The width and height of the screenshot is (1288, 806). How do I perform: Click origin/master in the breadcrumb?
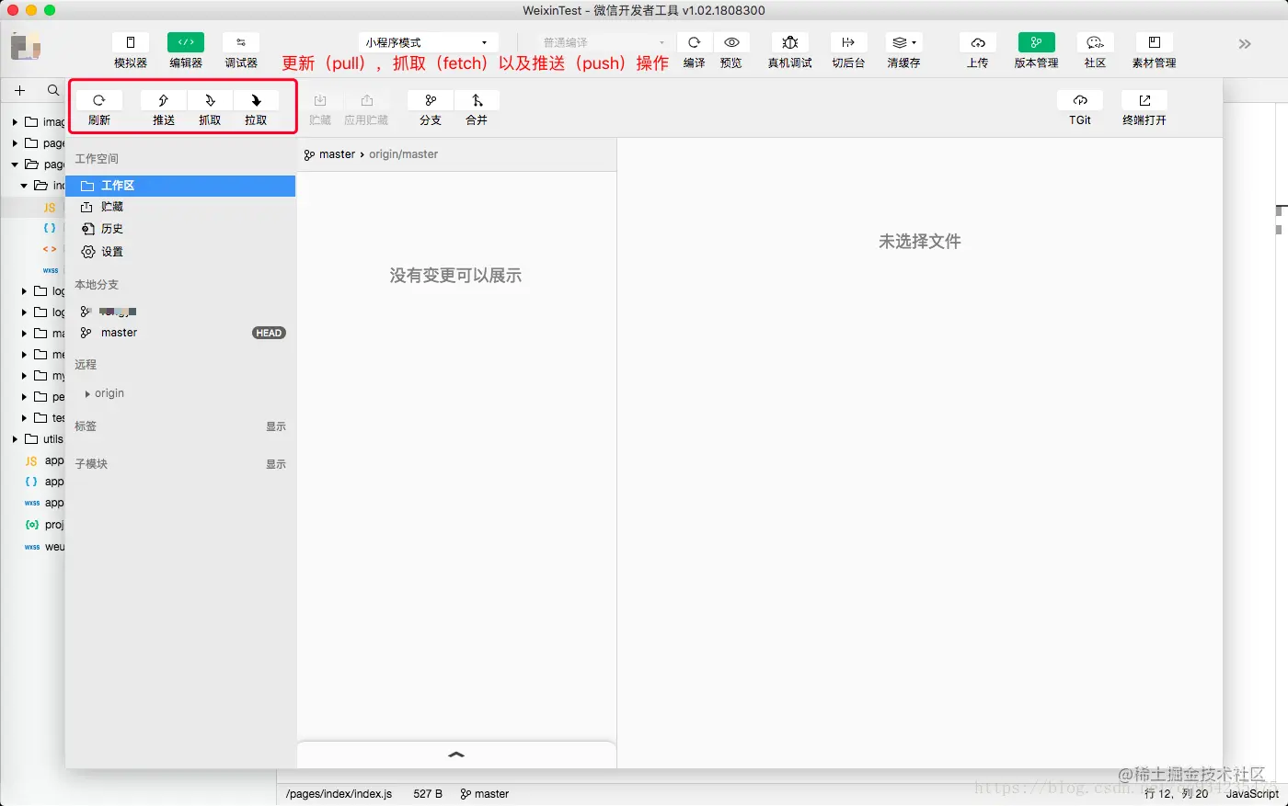point(403,154)
